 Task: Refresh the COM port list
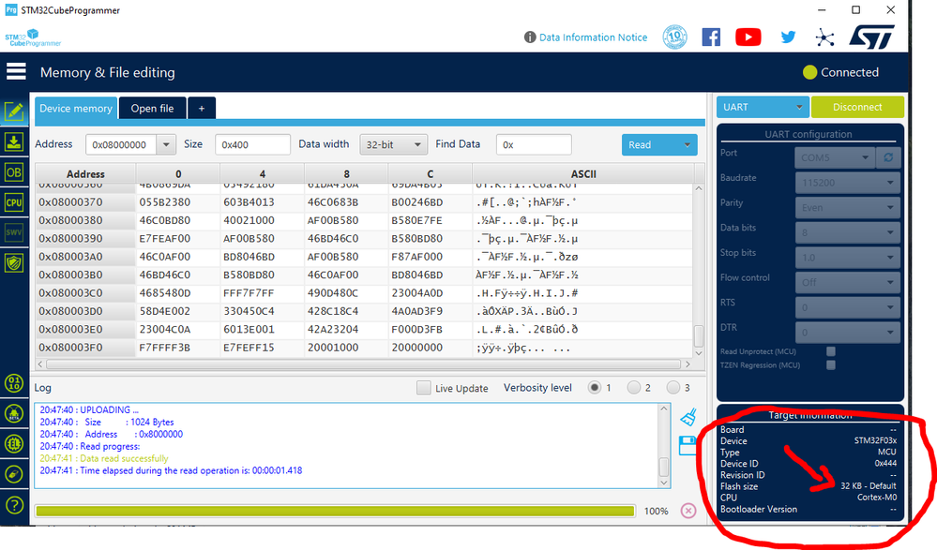click(888, 157)
